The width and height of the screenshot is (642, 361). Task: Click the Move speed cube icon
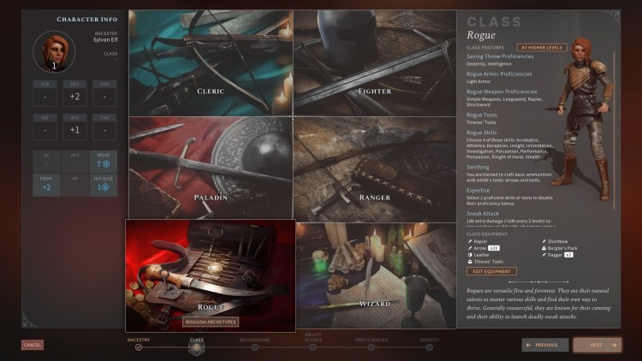[x=106, y=163]
